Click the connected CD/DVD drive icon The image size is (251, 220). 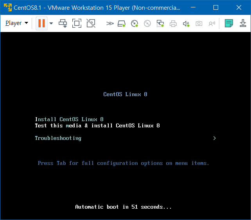(x=134, y=23)
